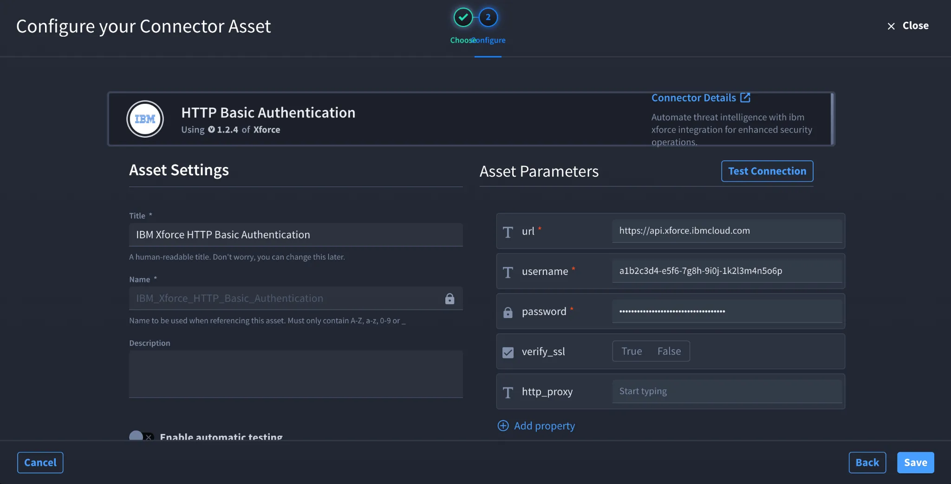951x484 pixels.
Task: Click the Asset Parameters heading
Action: (539, 172)
